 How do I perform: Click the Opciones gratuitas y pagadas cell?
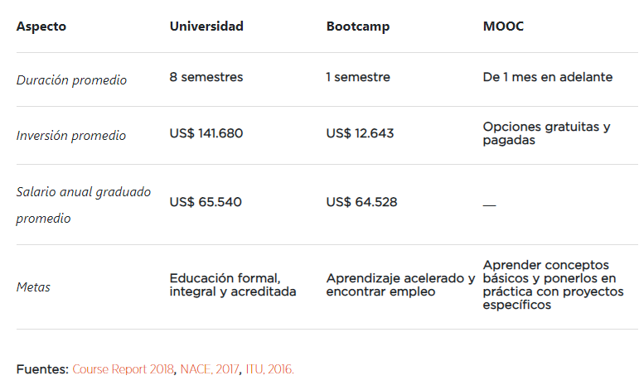tap(546, 133)
